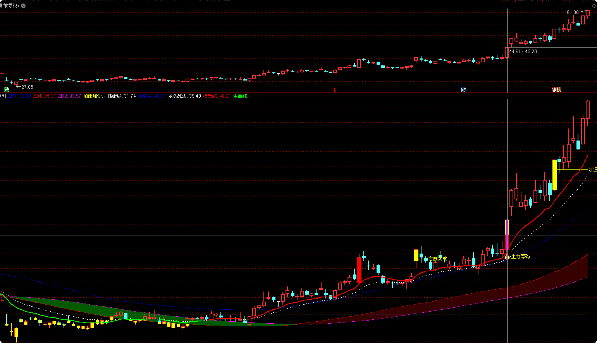Click the diamond icon at top-right of chart
597x343 pixels.
pyautogui.click(x=594, y=6)
